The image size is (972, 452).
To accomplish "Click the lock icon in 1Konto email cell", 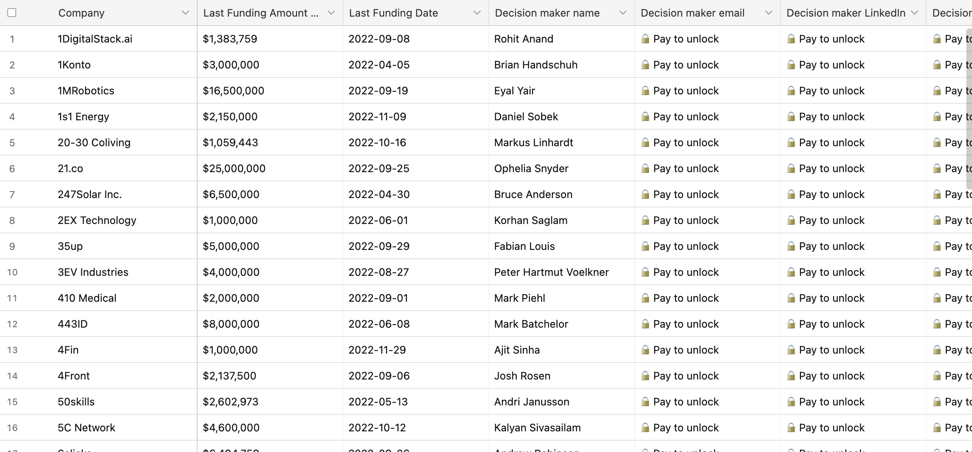I will click(x=645, y=65).
